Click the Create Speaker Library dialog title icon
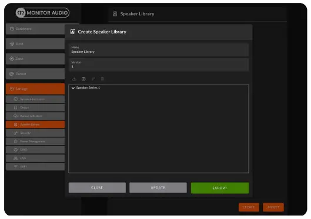The width and height of the screenshot is (311, 219). coord(72,32)
